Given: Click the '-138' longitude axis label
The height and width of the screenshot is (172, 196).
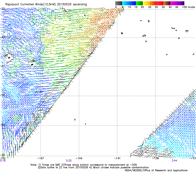Looking at the screenshot, I should click(x=156, y=159).
